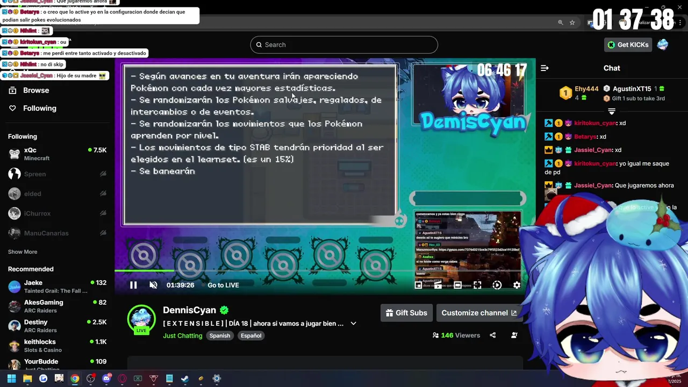The width and height of the screenshot is (688, 387).
Task: Collapse the chat panel
Action: click(x=544, y=68)
